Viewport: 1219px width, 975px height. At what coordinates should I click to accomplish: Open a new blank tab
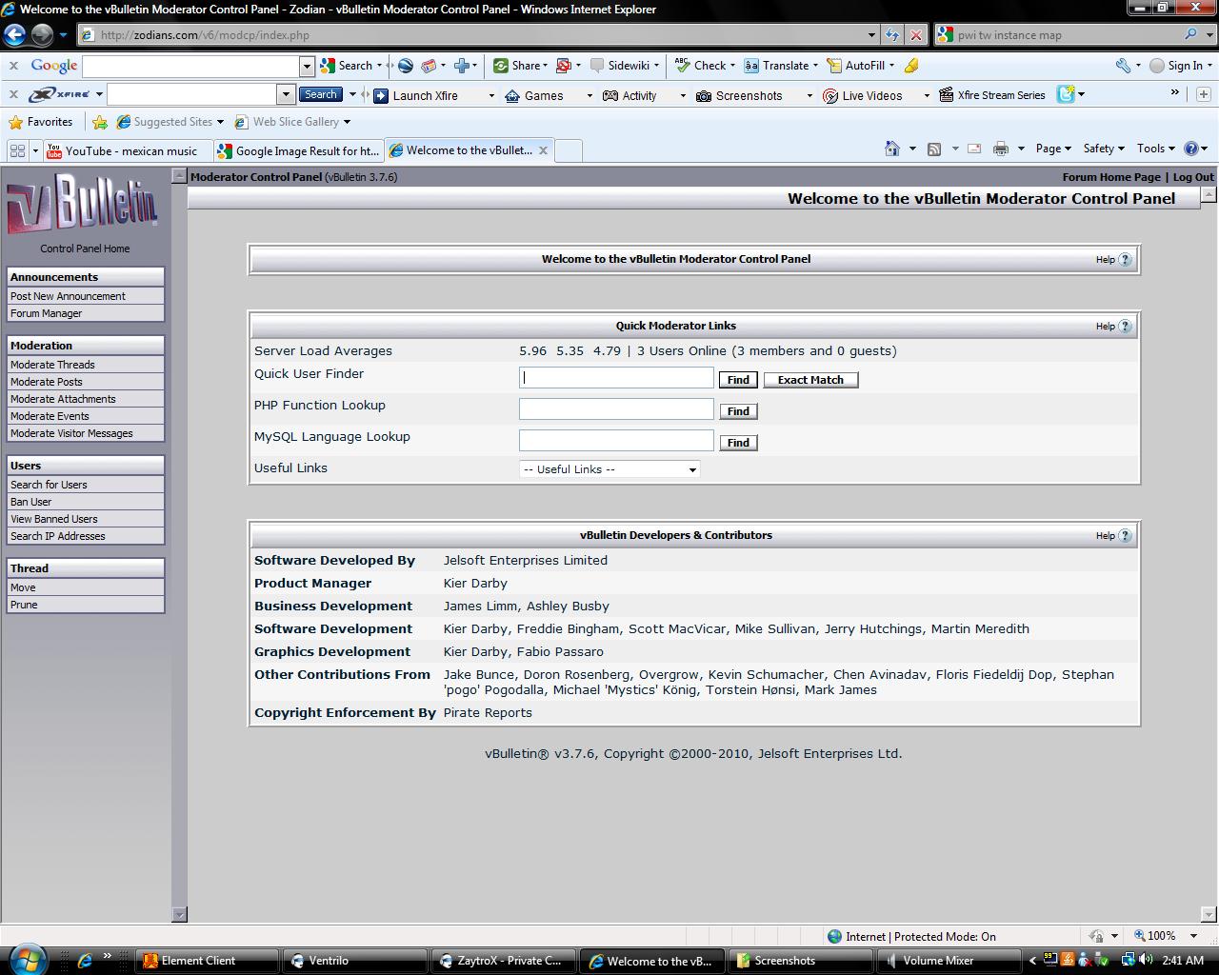(568, 150)
